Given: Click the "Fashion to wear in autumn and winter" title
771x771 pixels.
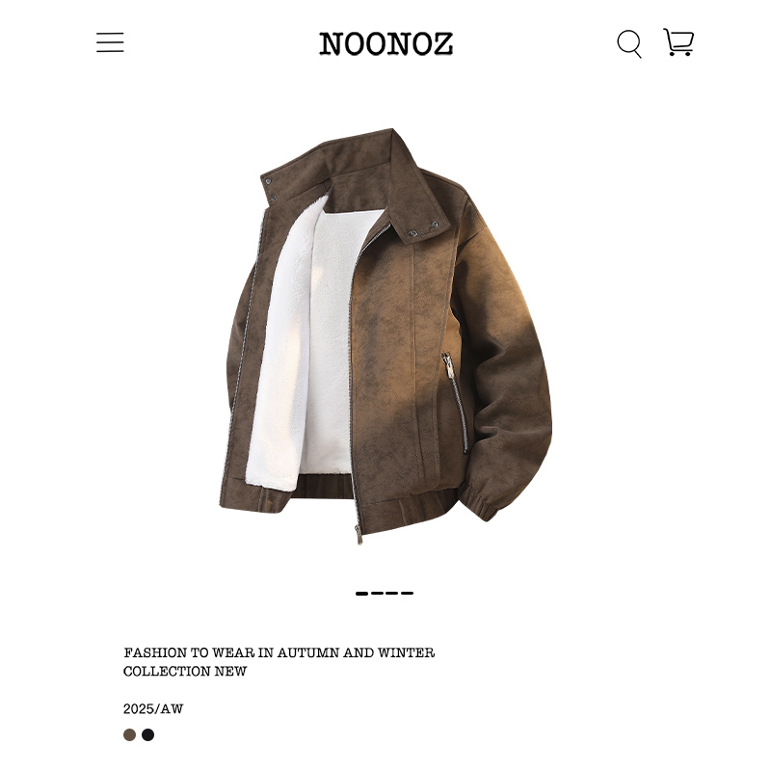Looking at the screenshot, I should pos(279,652).
